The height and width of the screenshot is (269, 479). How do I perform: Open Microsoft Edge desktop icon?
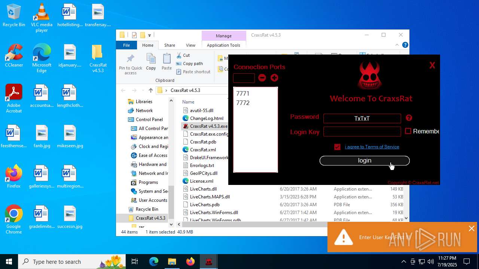pos(42,59)
